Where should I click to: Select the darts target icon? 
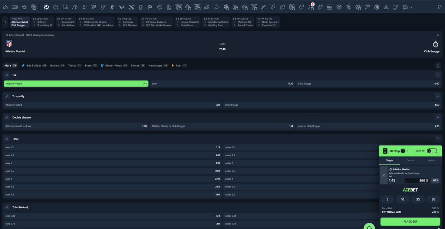click(x=339, y=7)
